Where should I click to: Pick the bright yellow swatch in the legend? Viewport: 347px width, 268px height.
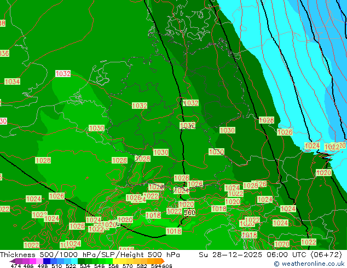116,261
